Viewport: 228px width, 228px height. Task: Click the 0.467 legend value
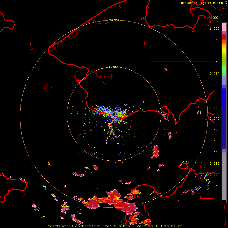pyautogui.click(x=215, y=141)
